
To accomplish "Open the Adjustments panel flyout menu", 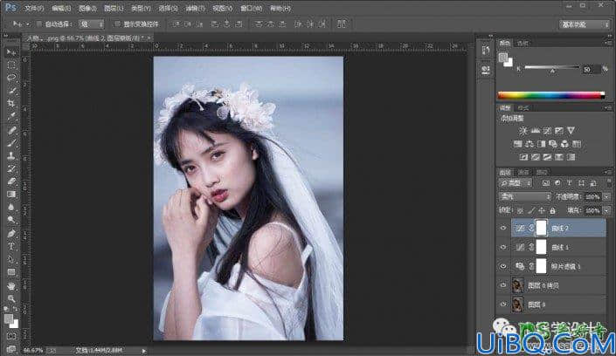I will [x=608, y=107].
